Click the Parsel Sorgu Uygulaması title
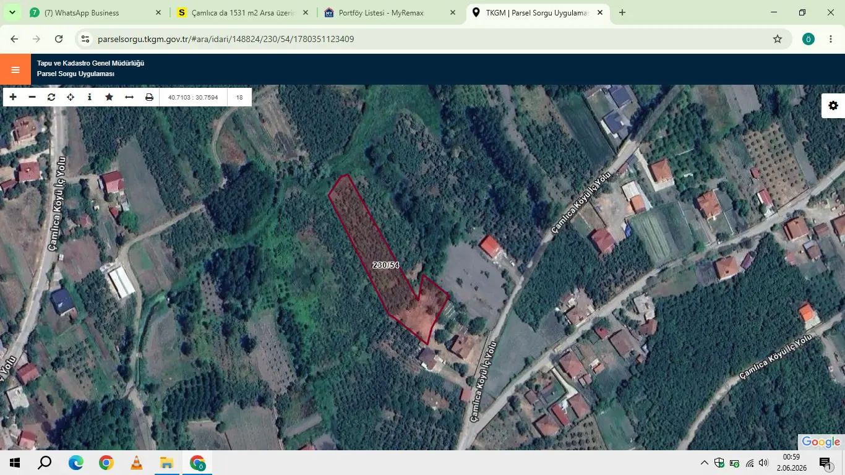The height and width of the screenshot is (475, 845). 75,74
